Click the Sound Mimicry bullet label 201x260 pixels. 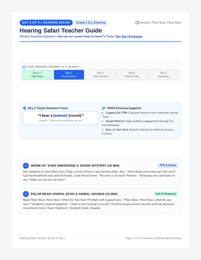click(116, 121)
